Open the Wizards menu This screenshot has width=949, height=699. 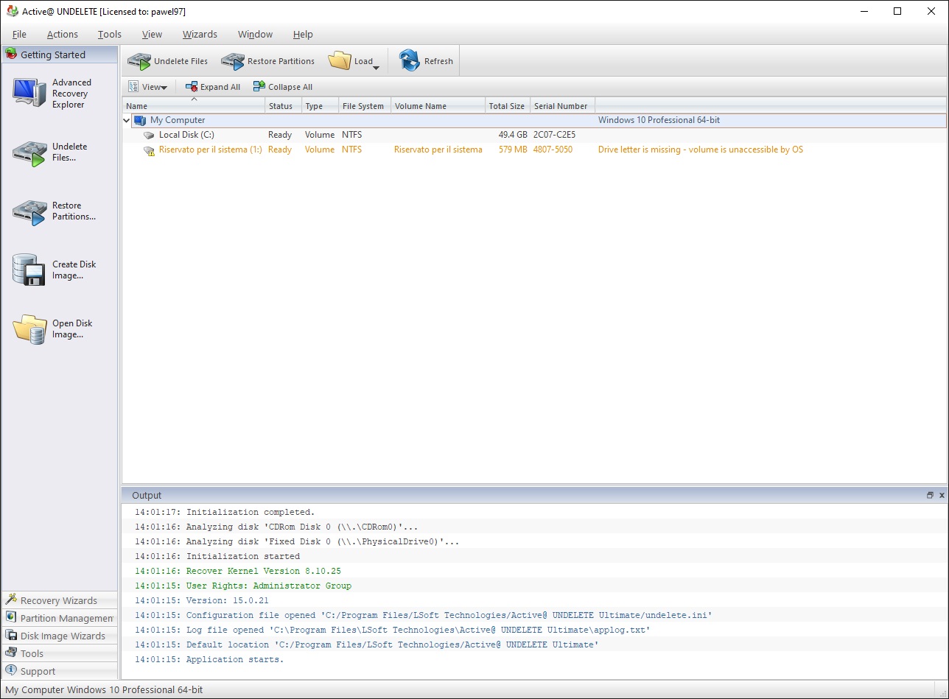tap(200, 34)
